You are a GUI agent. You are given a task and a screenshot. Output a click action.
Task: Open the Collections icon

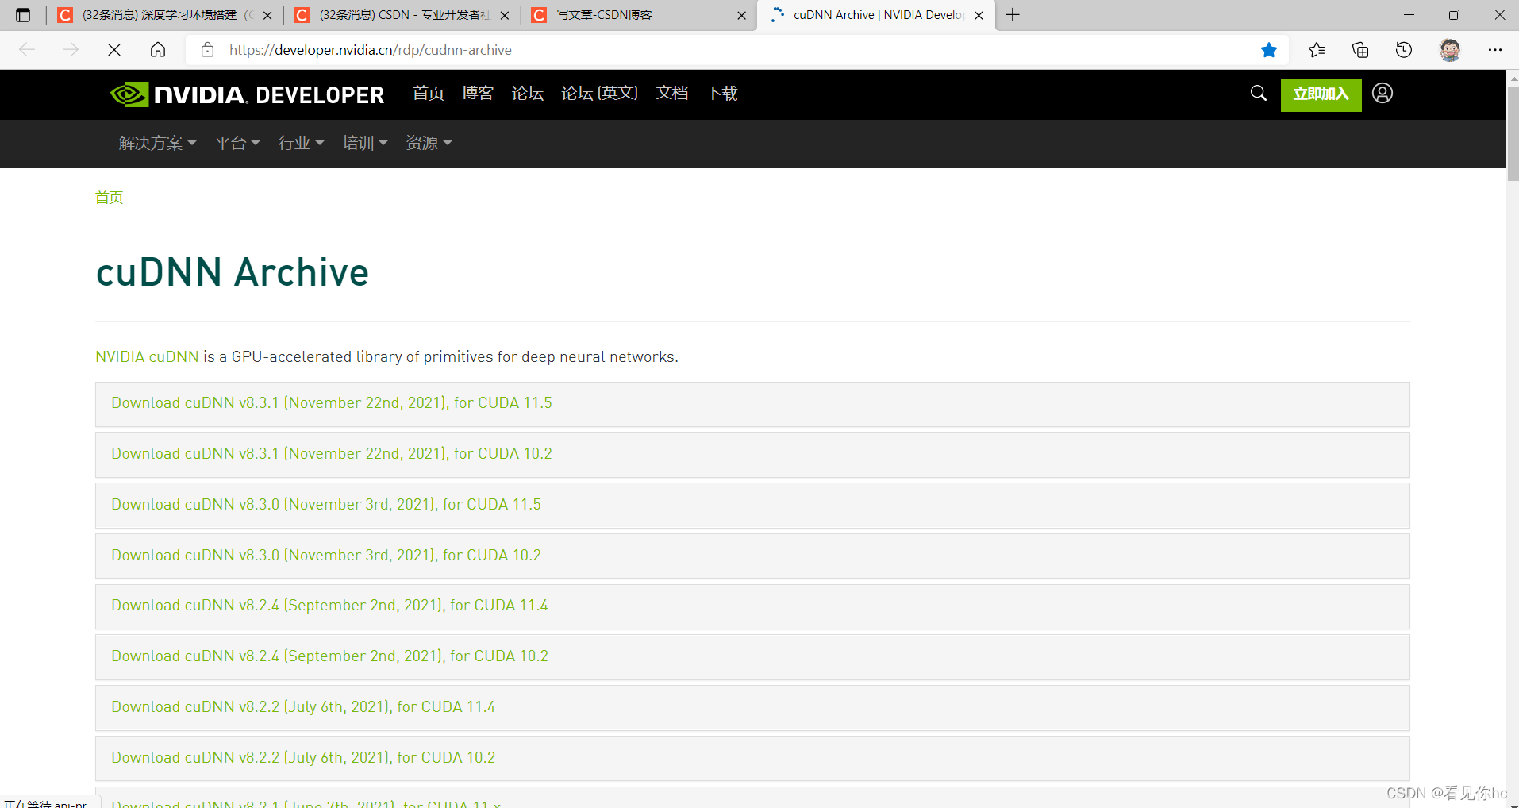[x=1360, y=50]
